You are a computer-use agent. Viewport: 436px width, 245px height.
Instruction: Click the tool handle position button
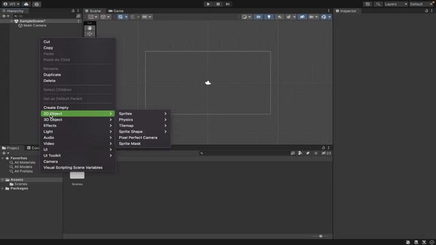pyautogui.click(x=93, y=17)
